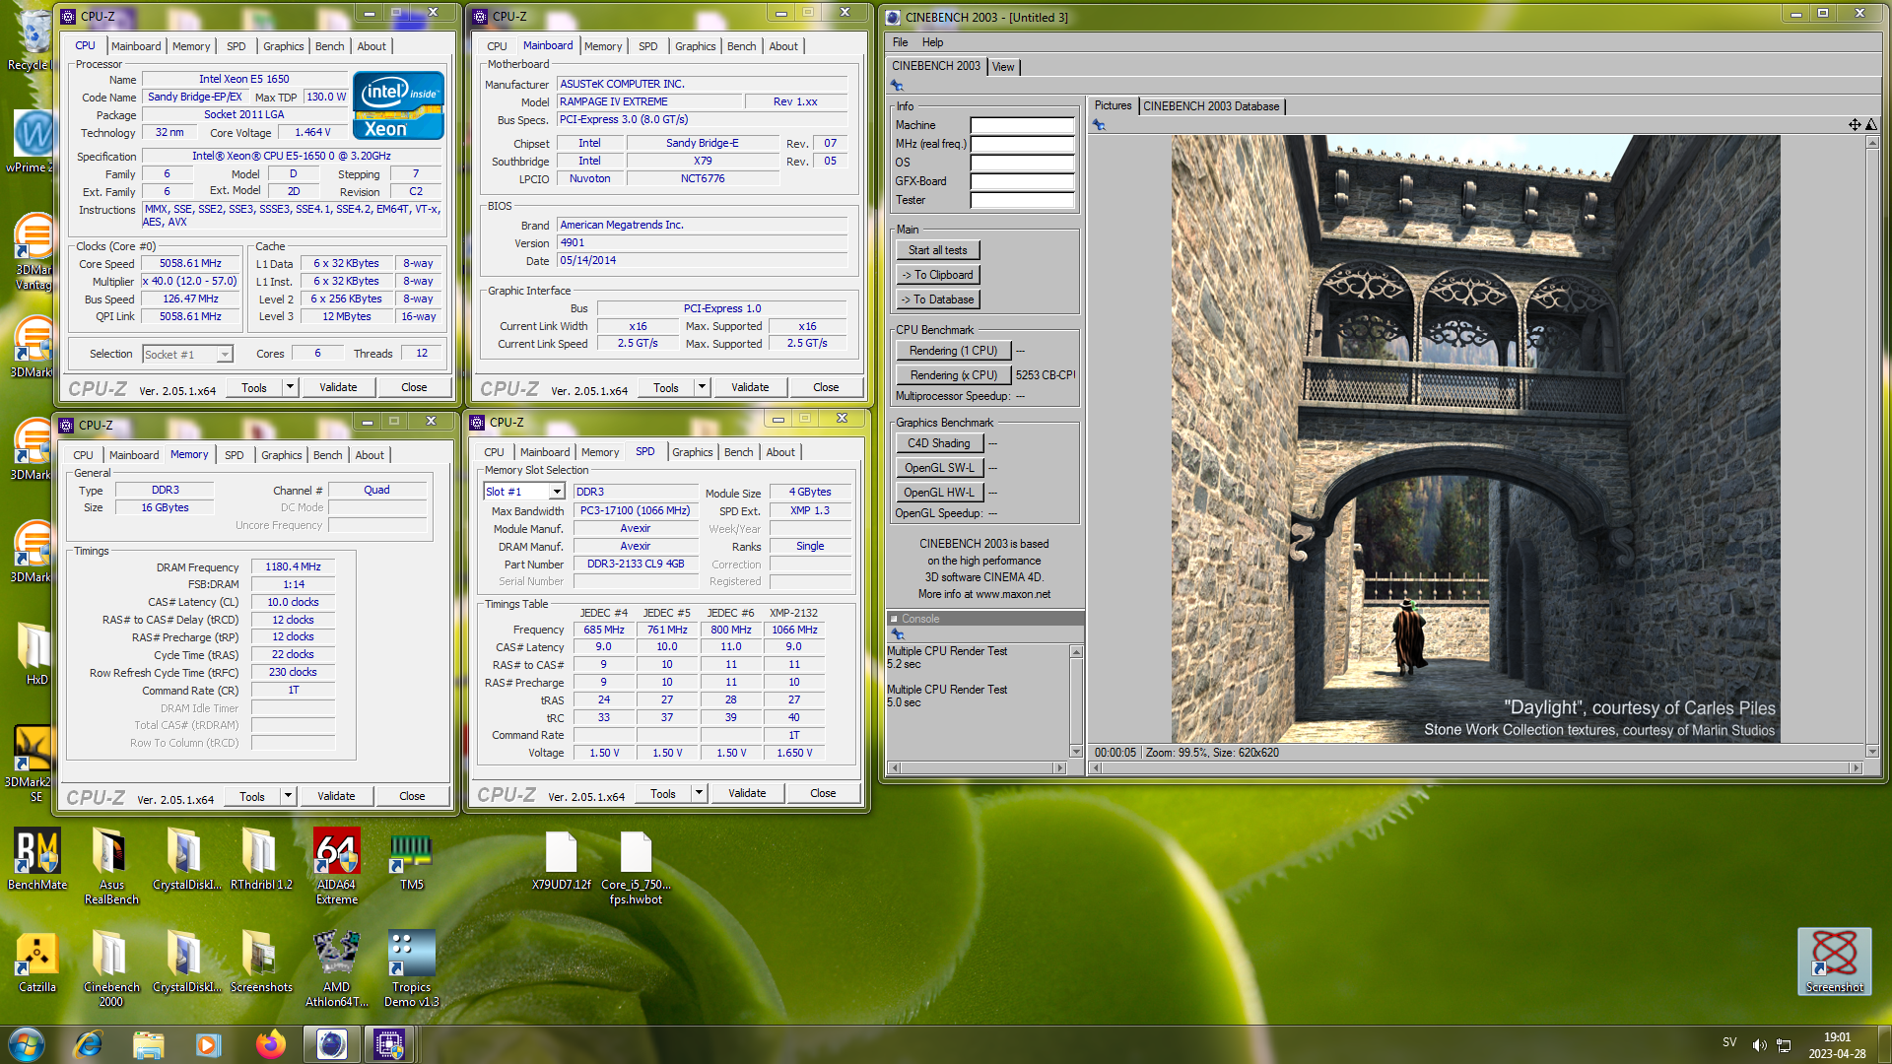
Task: Click the console vertical scrollbar
Action: (1076, 701)
